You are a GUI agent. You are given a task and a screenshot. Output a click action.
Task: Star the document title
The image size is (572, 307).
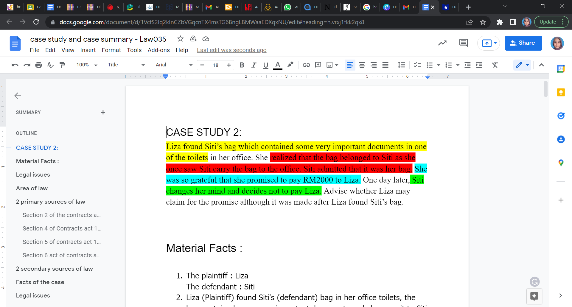pyautogui.click(x=180, y=39)
